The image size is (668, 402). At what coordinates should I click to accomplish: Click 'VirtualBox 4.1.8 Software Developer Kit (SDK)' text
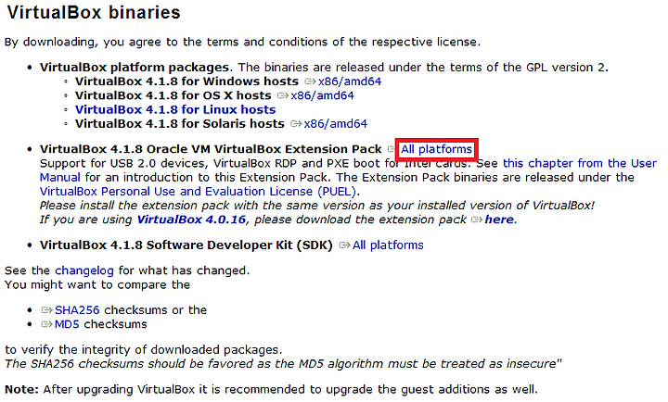(186, 245)
